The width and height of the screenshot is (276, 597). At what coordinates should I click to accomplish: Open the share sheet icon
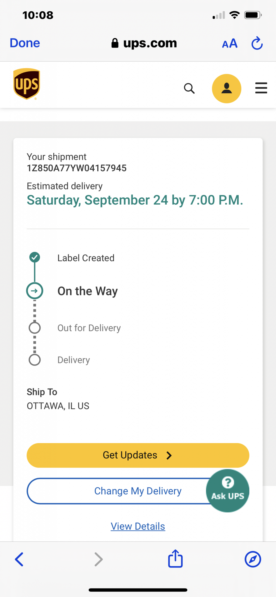point(175,558)
